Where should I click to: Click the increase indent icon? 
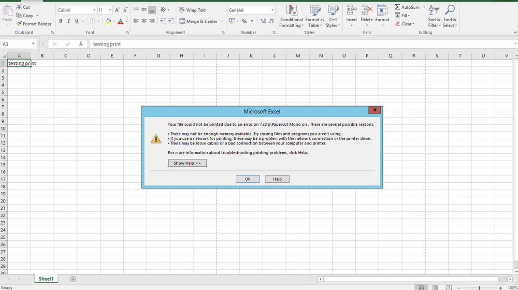click(171, 21)
